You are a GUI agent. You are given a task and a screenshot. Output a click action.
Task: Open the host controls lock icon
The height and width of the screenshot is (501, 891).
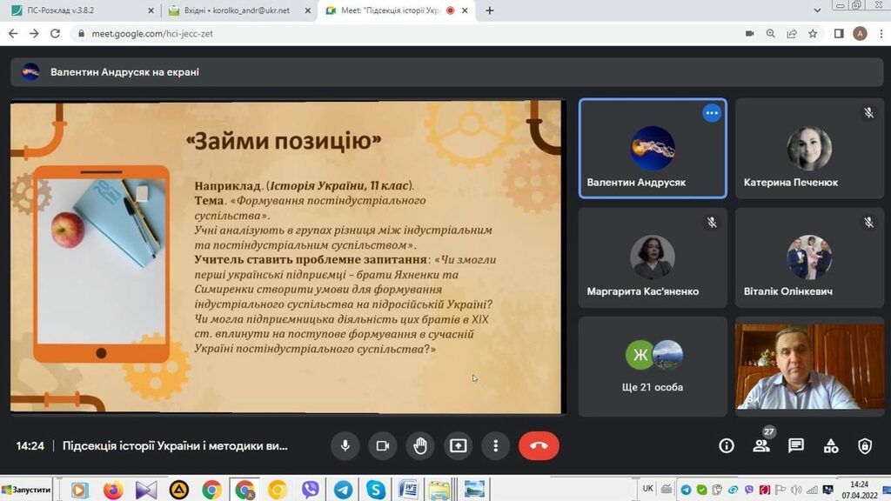865,445
